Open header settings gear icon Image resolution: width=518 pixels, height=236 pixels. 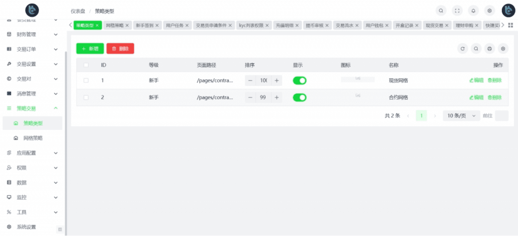[490, 11]
